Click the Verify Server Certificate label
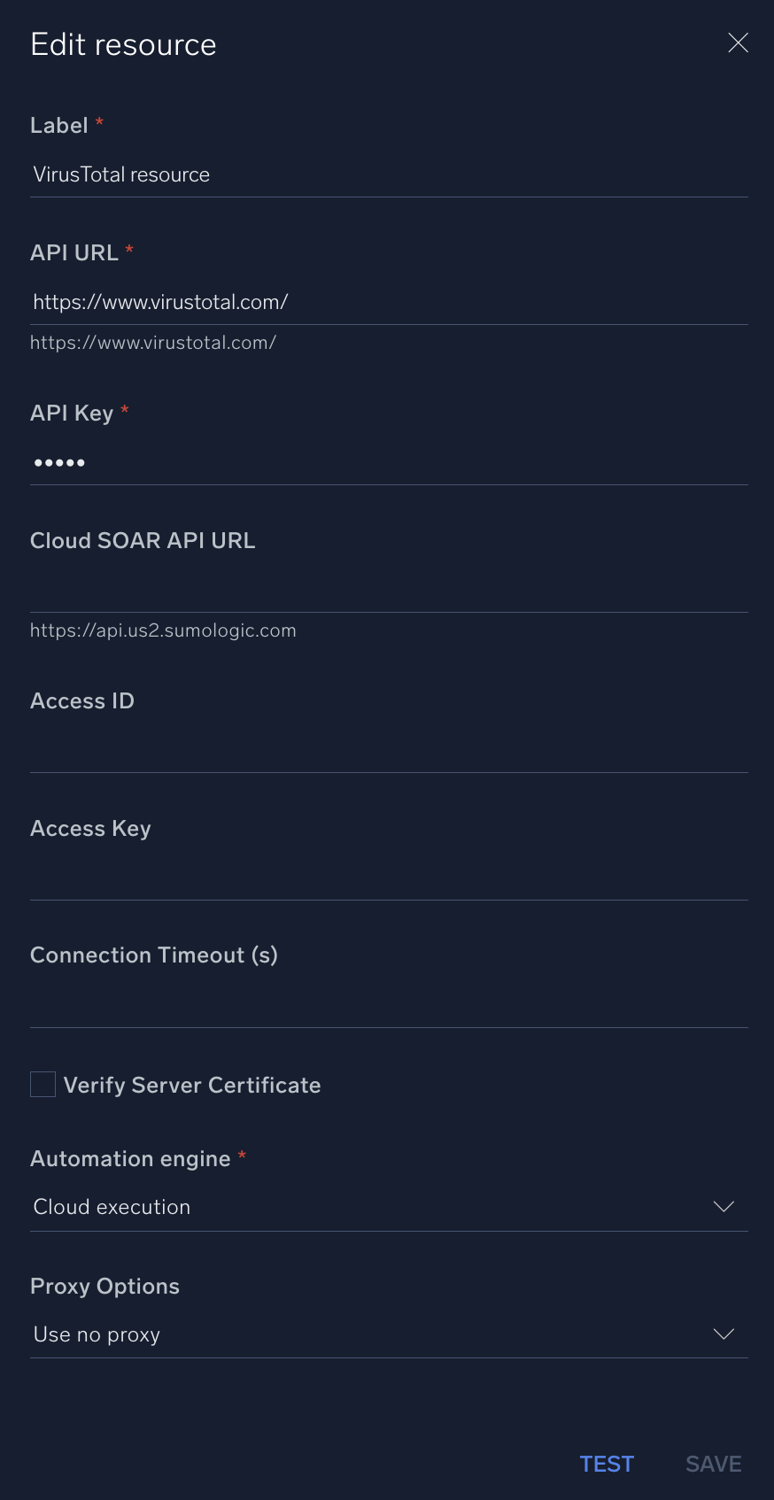Image resolution: width=774 pixels, height=1500 pixels. 191,1084
